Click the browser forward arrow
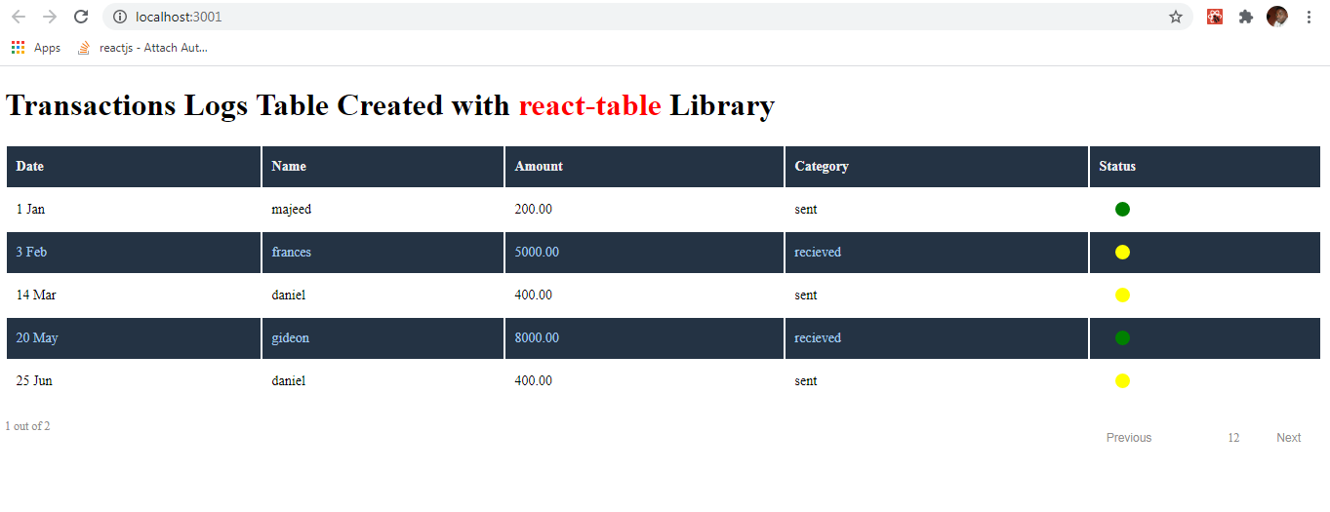 50,17
